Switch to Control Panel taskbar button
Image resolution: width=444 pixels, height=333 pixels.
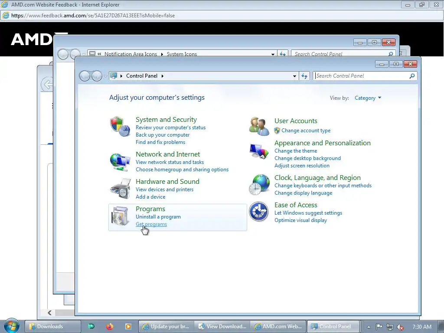[x=333, y=326]
